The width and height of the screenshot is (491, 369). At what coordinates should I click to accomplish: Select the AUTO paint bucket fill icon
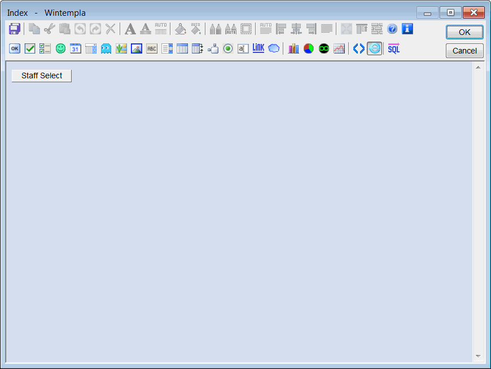[x=196, y=29]
